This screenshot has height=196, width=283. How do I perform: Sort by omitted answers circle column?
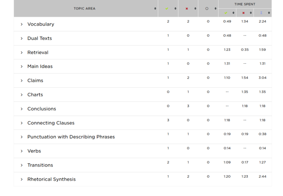click(215, 9)
